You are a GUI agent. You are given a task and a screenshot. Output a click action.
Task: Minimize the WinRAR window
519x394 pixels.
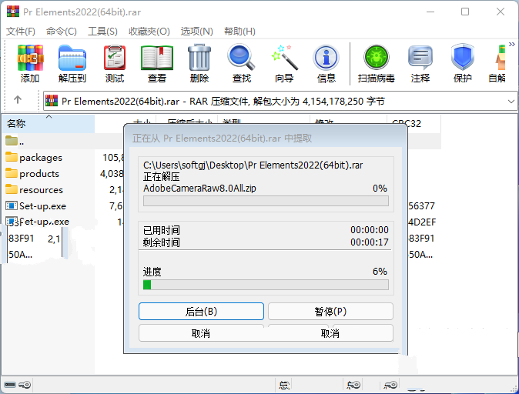click(430, 12)
